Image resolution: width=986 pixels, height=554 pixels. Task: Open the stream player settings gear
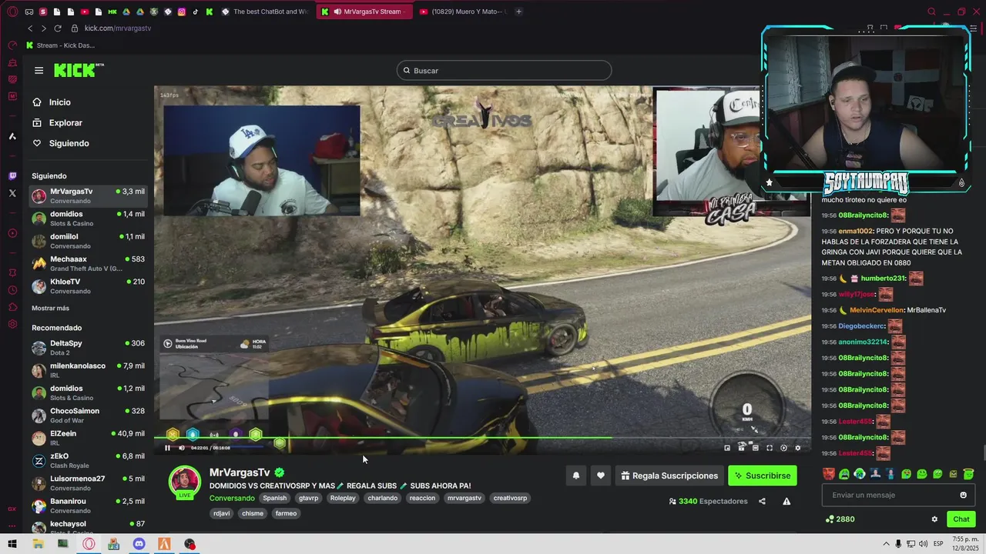[797, 448]
